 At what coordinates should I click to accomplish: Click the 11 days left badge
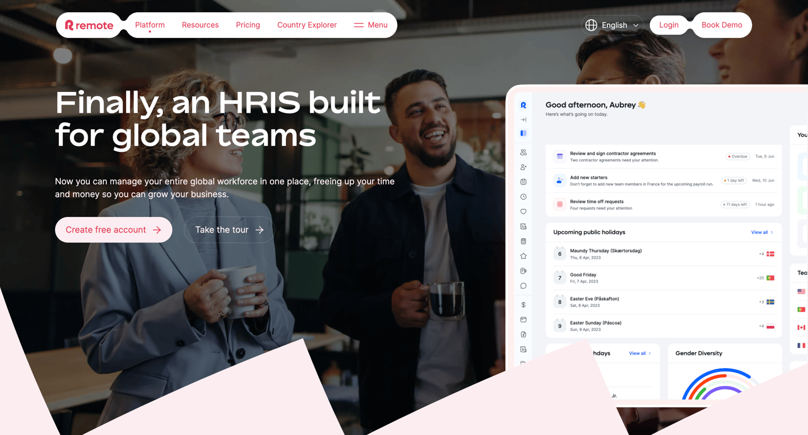(x=735, y=204)
